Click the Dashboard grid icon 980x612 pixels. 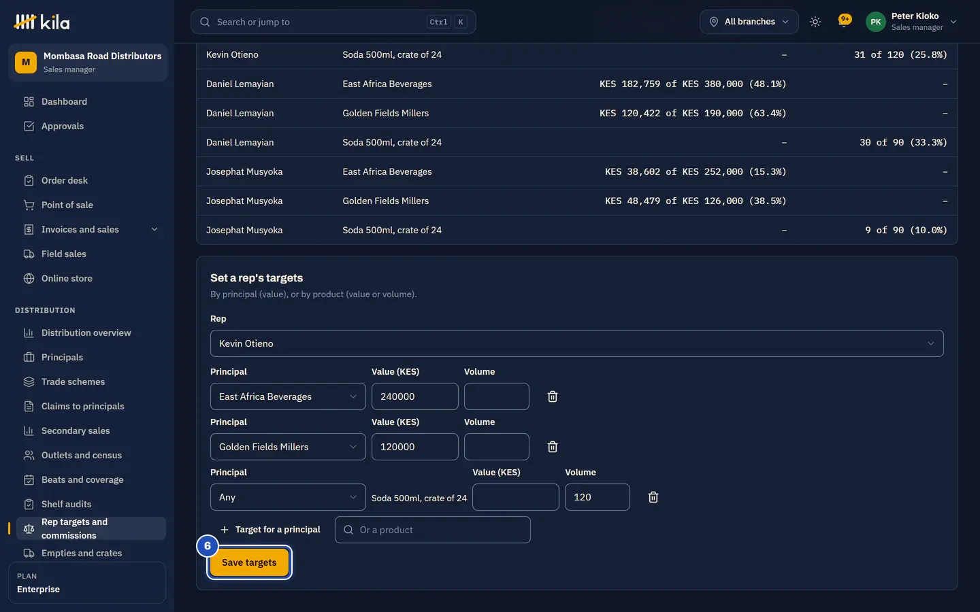tap(29, 102)
